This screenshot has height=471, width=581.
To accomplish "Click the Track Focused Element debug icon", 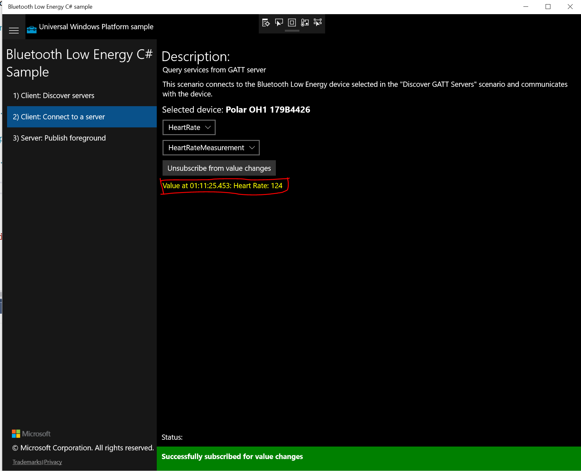I will [318, 23].
